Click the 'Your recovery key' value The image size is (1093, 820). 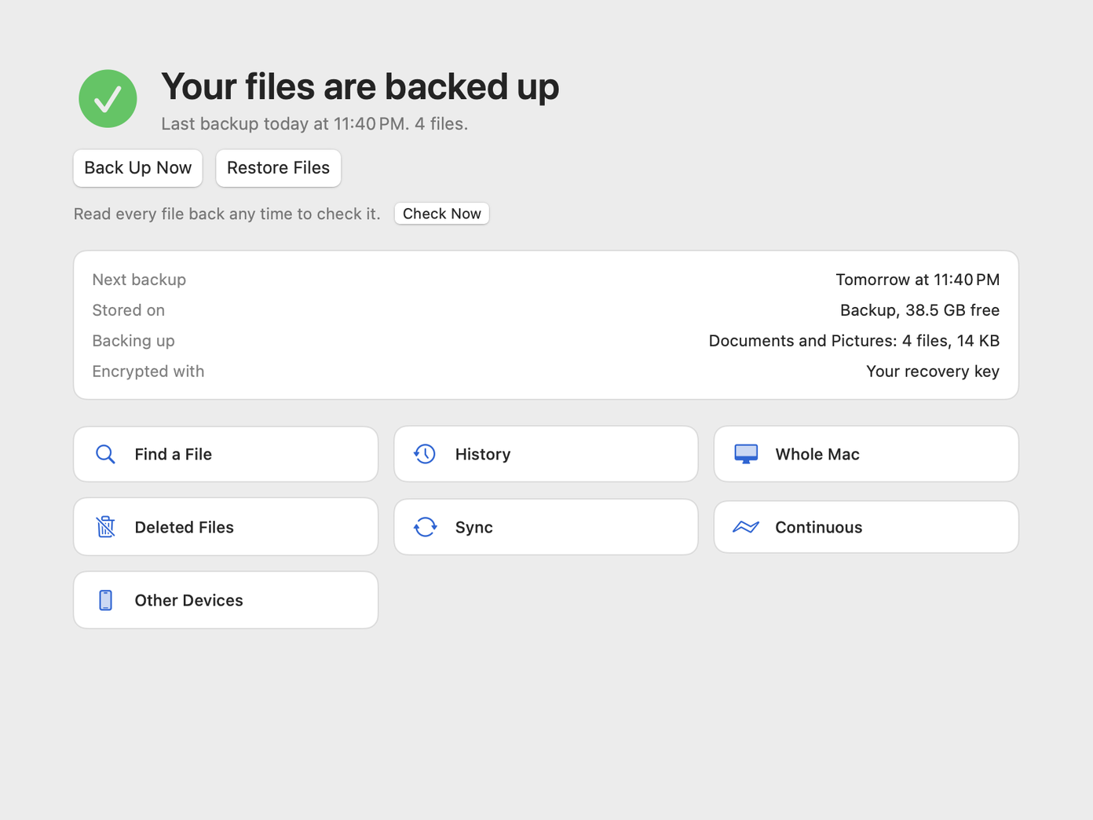point(933,372)
